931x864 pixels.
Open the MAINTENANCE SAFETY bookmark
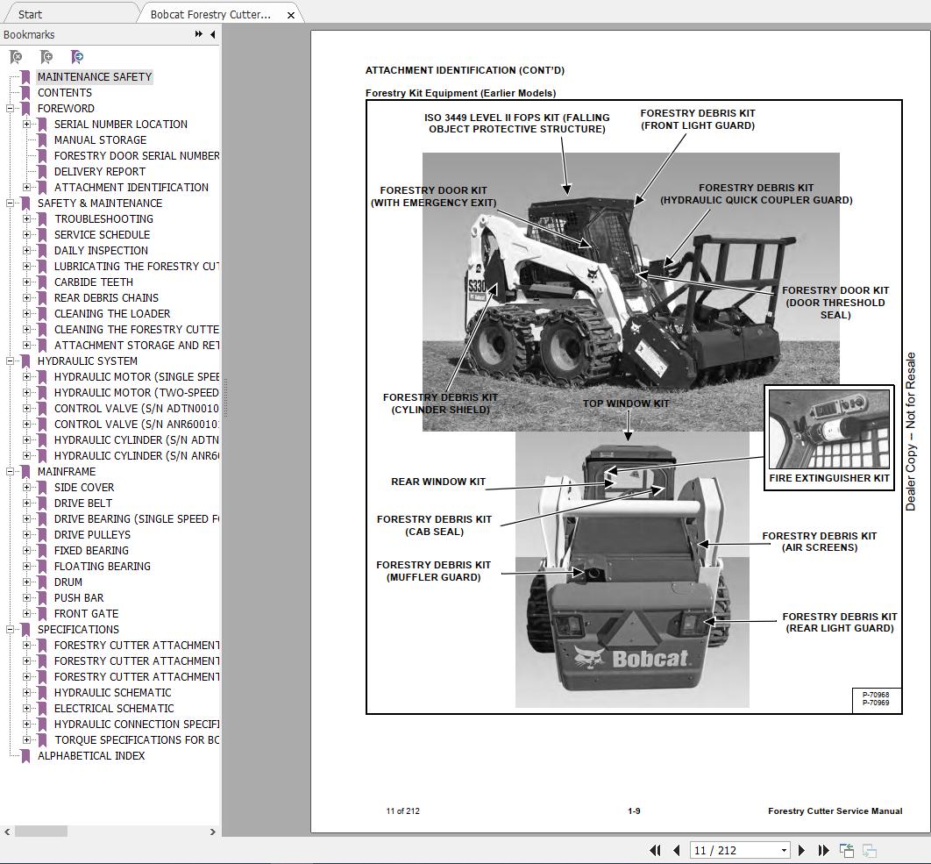(x=96, y=76)
